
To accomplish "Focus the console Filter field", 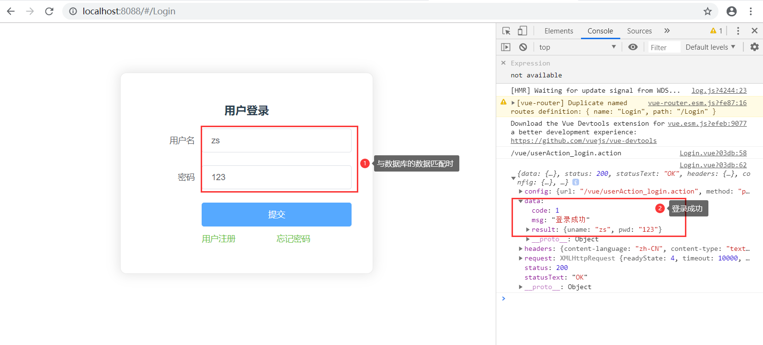I will [x=664, y=47].
